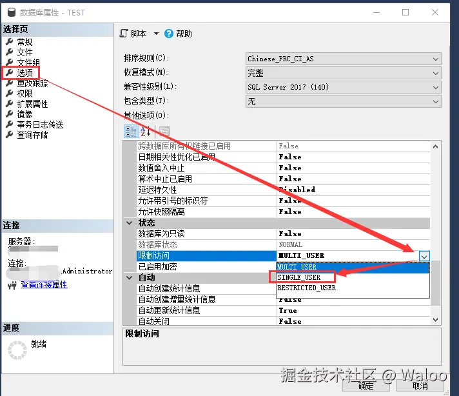
Task: Close the 数据库属性 dialog
Action: coord(435,12)
